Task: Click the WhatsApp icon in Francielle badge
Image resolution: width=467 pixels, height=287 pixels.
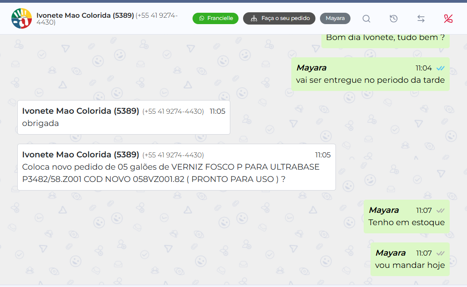Action: click(x=202, y=19)
